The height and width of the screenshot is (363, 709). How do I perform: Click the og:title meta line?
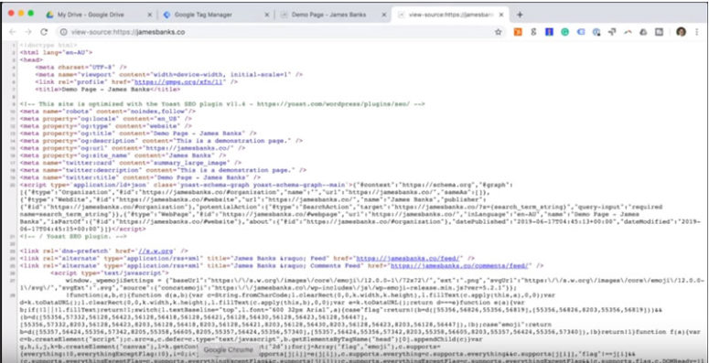point(138,133)
